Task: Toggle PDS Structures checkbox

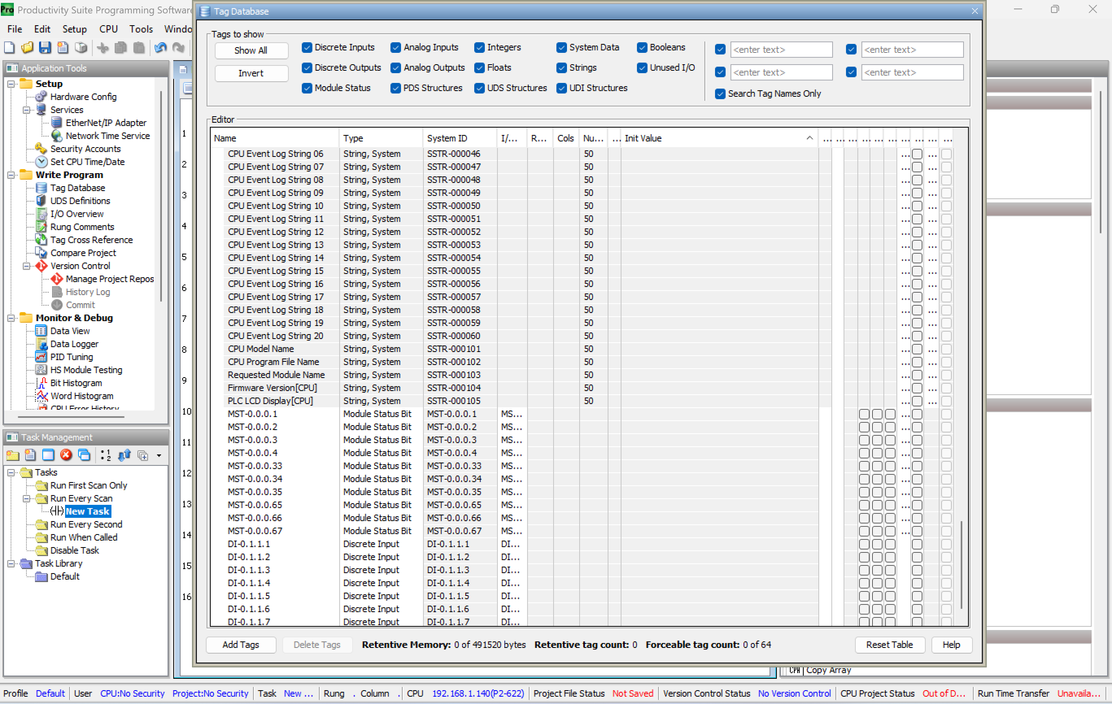Action: click(396, 88)
